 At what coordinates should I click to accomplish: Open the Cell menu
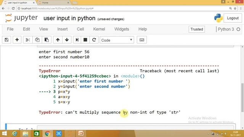(x=80, y=29)
